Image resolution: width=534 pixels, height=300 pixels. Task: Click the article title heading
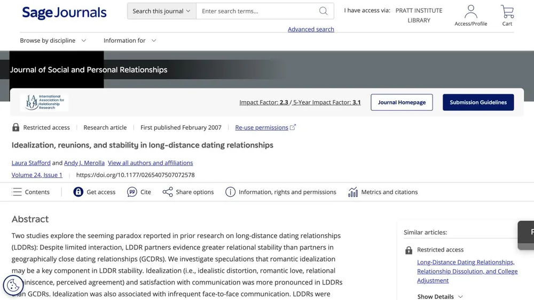143,145
